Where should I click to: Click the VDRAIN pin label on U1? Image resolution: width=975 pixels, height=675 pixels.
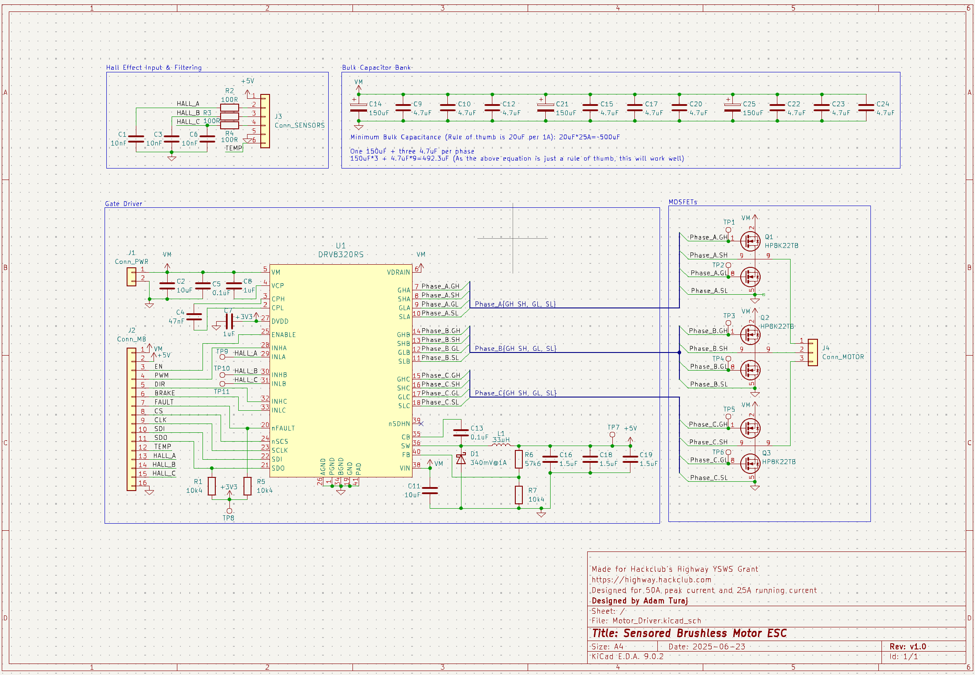[398, 272]
